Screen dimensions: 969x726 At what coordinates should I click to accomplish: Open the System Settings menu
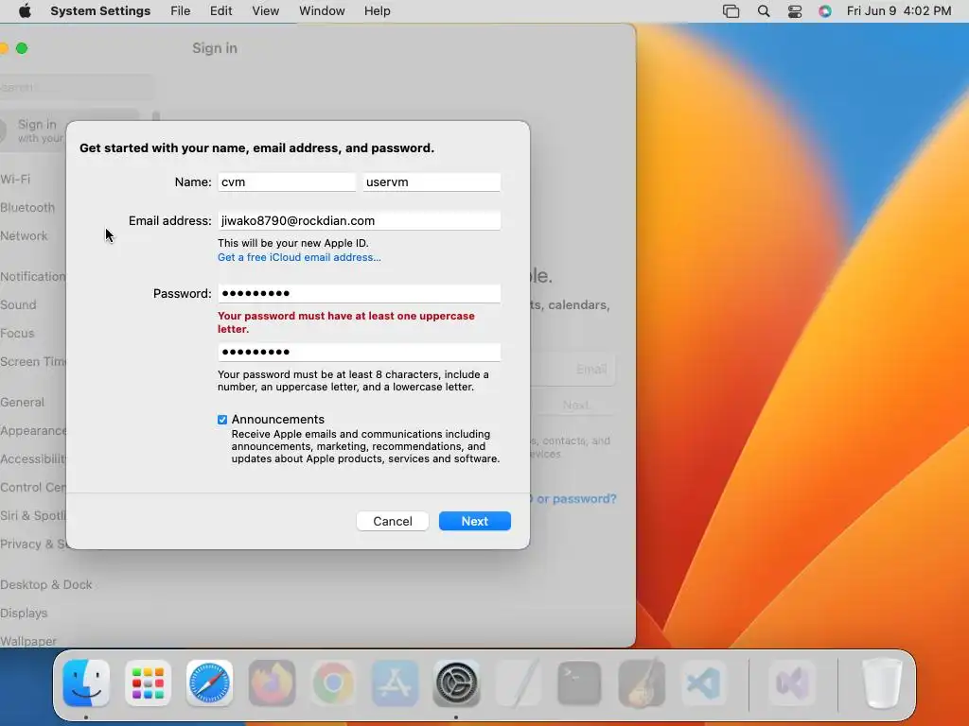click(100, 11)
